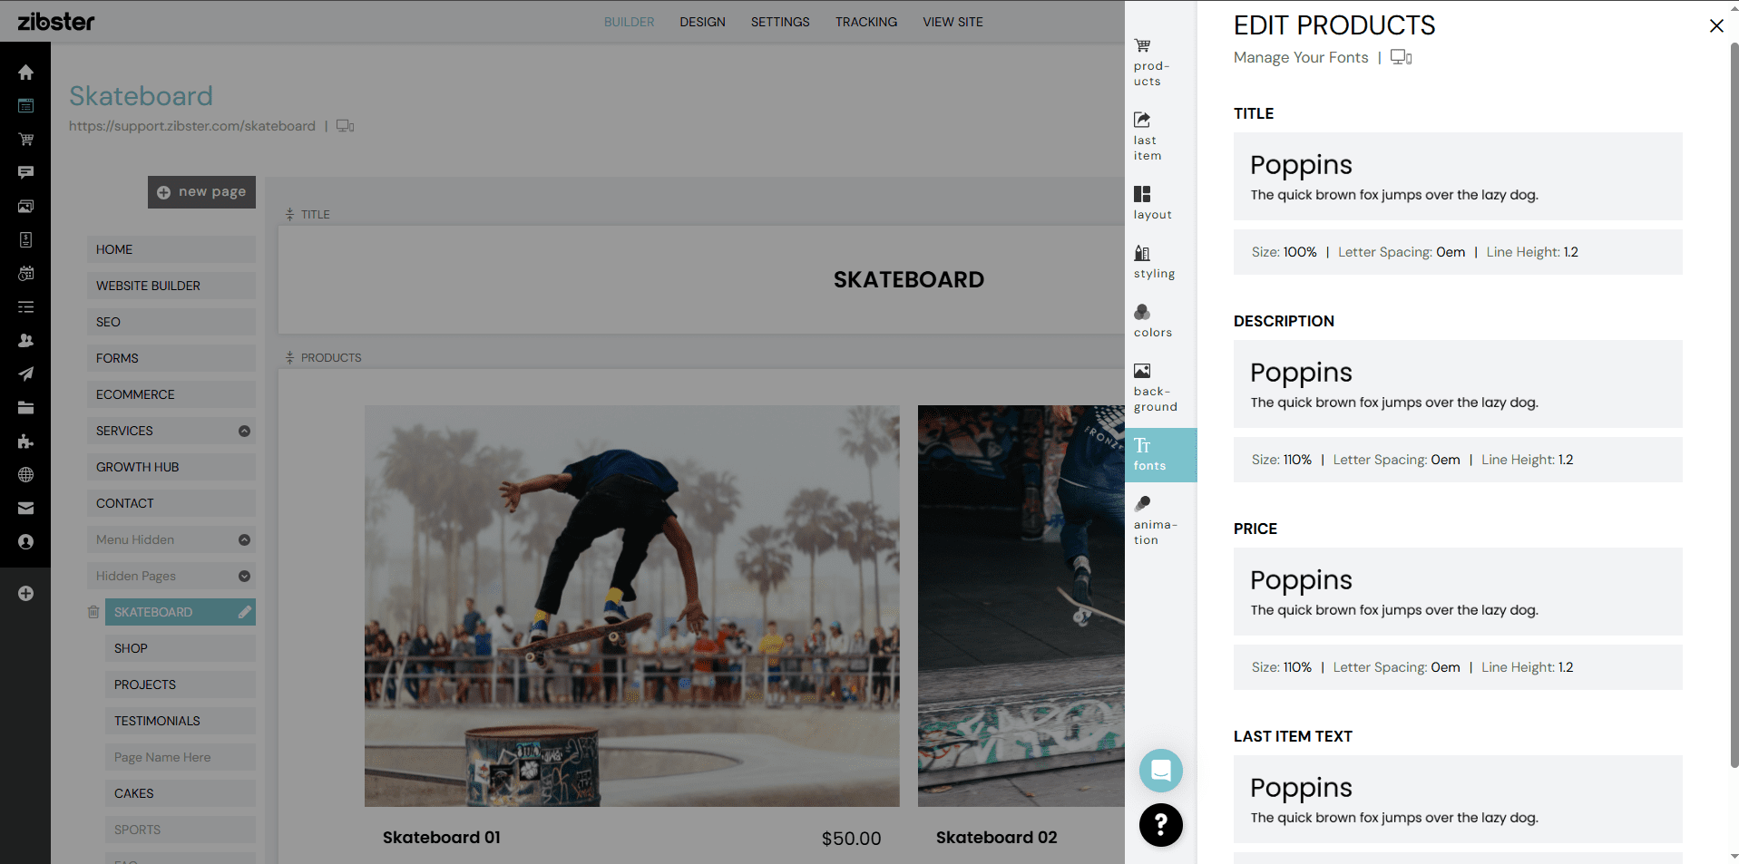Click the Edit Products panel scrollbar
Screen dimensions: 1739x864
(x=1734, y=403)
